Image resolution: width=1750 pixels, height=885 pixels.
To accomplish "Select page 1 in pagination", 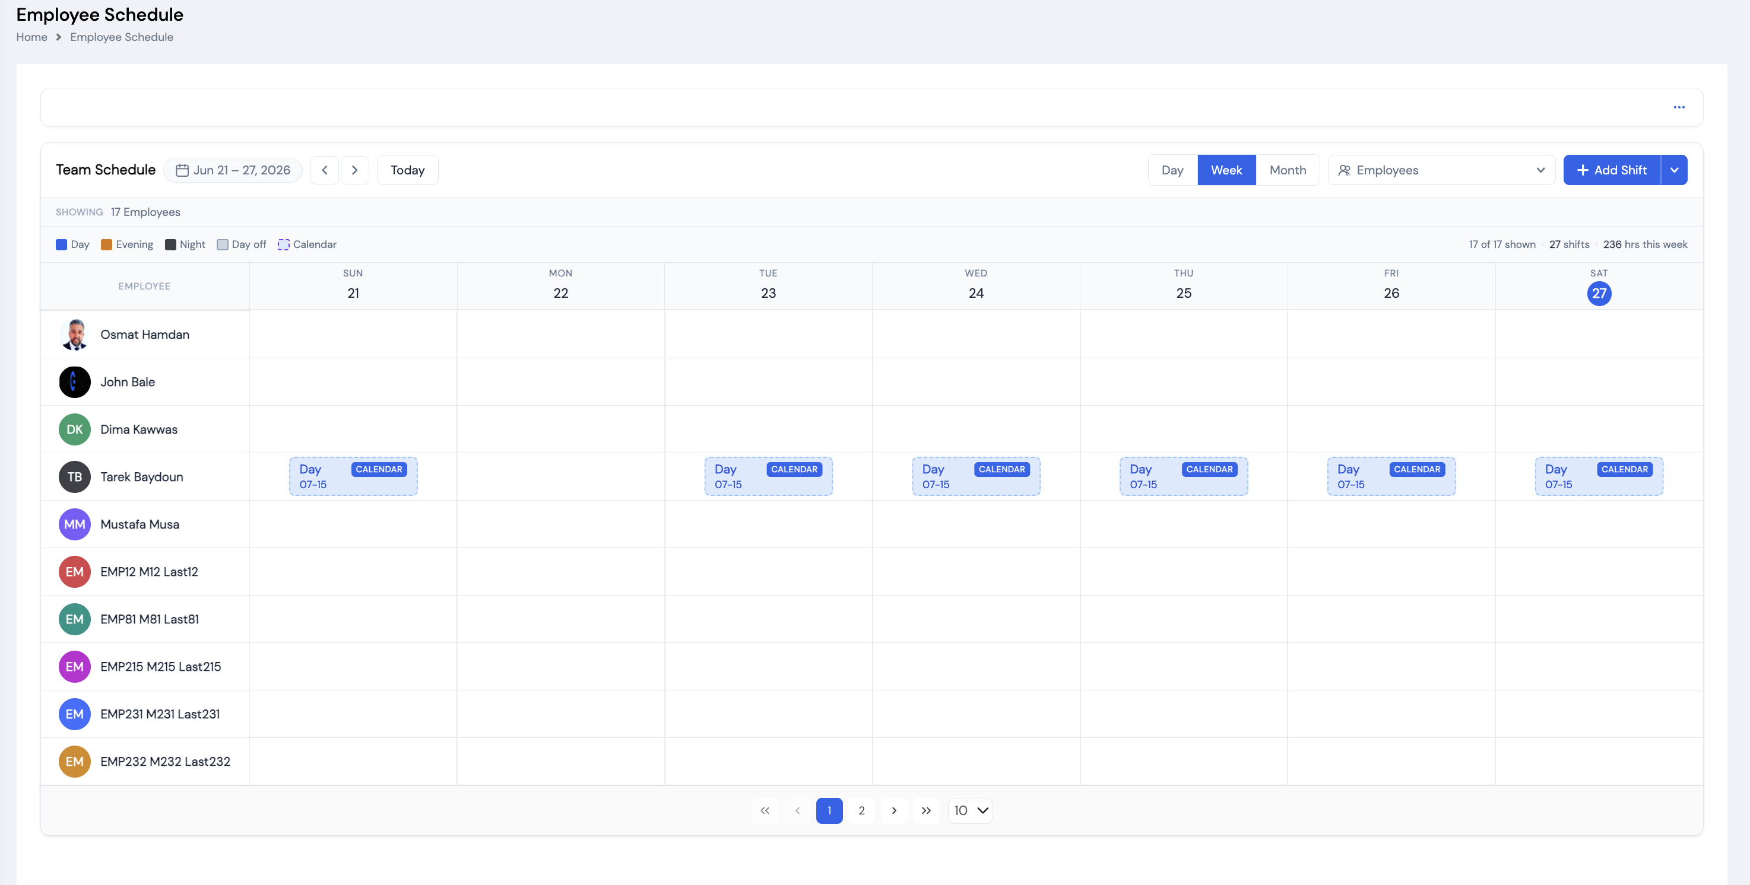I will (x=829, y=810).
